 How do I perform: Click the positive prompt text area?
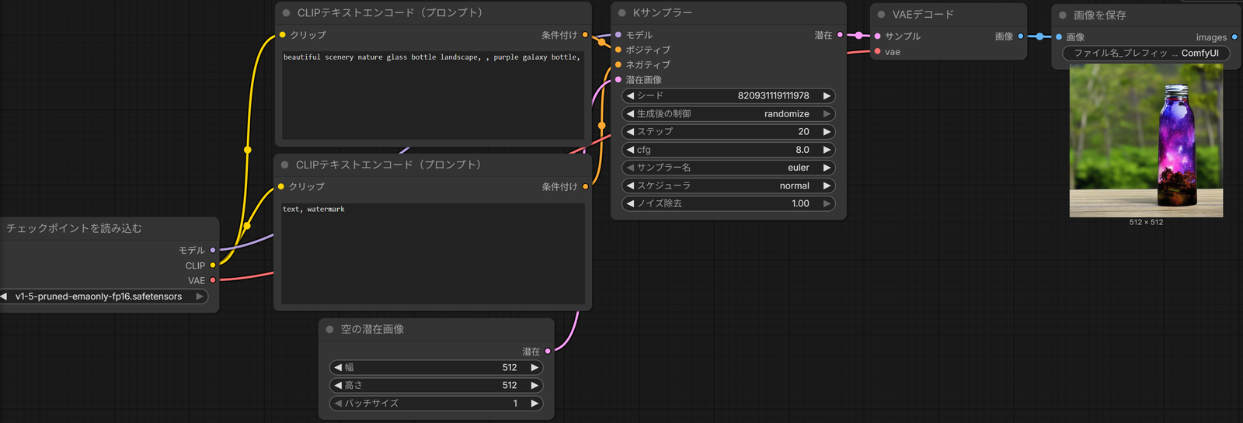[433, 95]
